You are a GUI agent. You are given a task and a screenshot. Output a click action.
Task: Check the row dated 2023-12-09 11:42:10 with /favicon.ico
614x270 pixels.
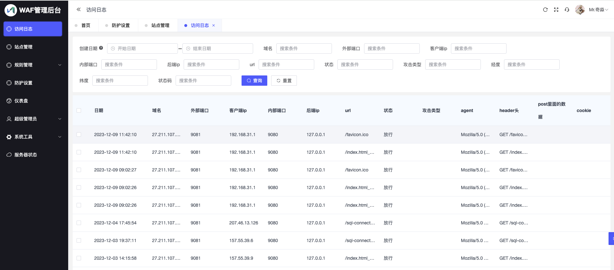[x=79, y=135]
